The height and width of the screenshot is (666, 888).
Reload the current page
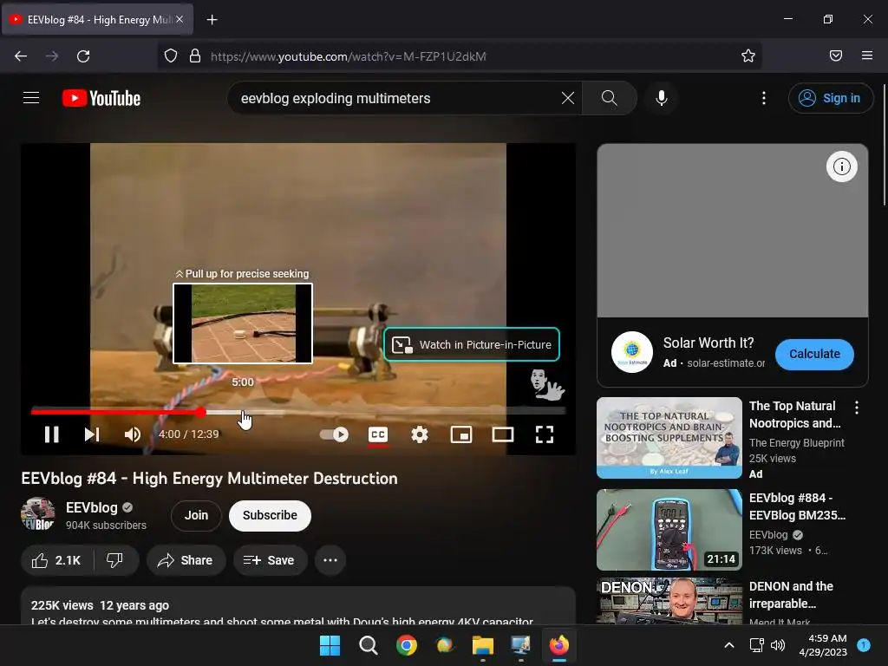[x=83, y=55]
